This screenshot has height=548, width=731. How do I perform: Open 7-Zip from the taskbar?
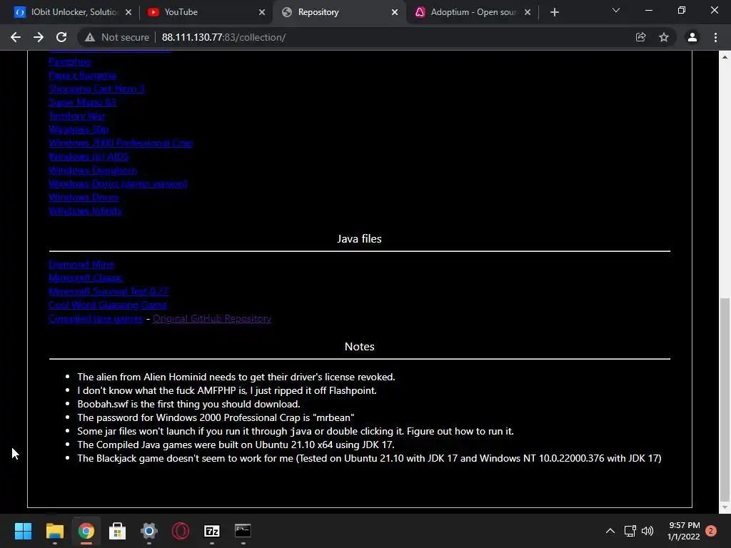pyautogui.click(x=211, y=531)
